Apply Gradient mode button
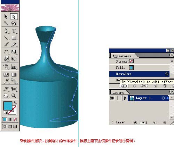174x147 pixels. click(x=10, y=119)
